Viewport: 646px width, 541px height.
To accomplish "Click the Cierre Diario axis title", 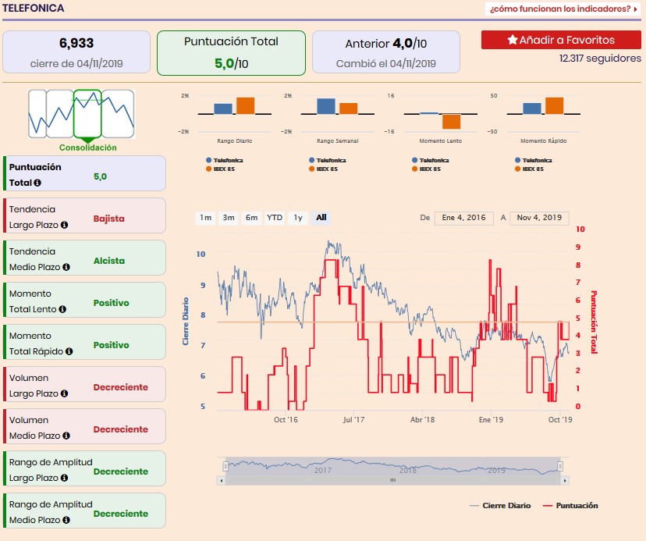I will pyautogui.click(x=186, y=321).
